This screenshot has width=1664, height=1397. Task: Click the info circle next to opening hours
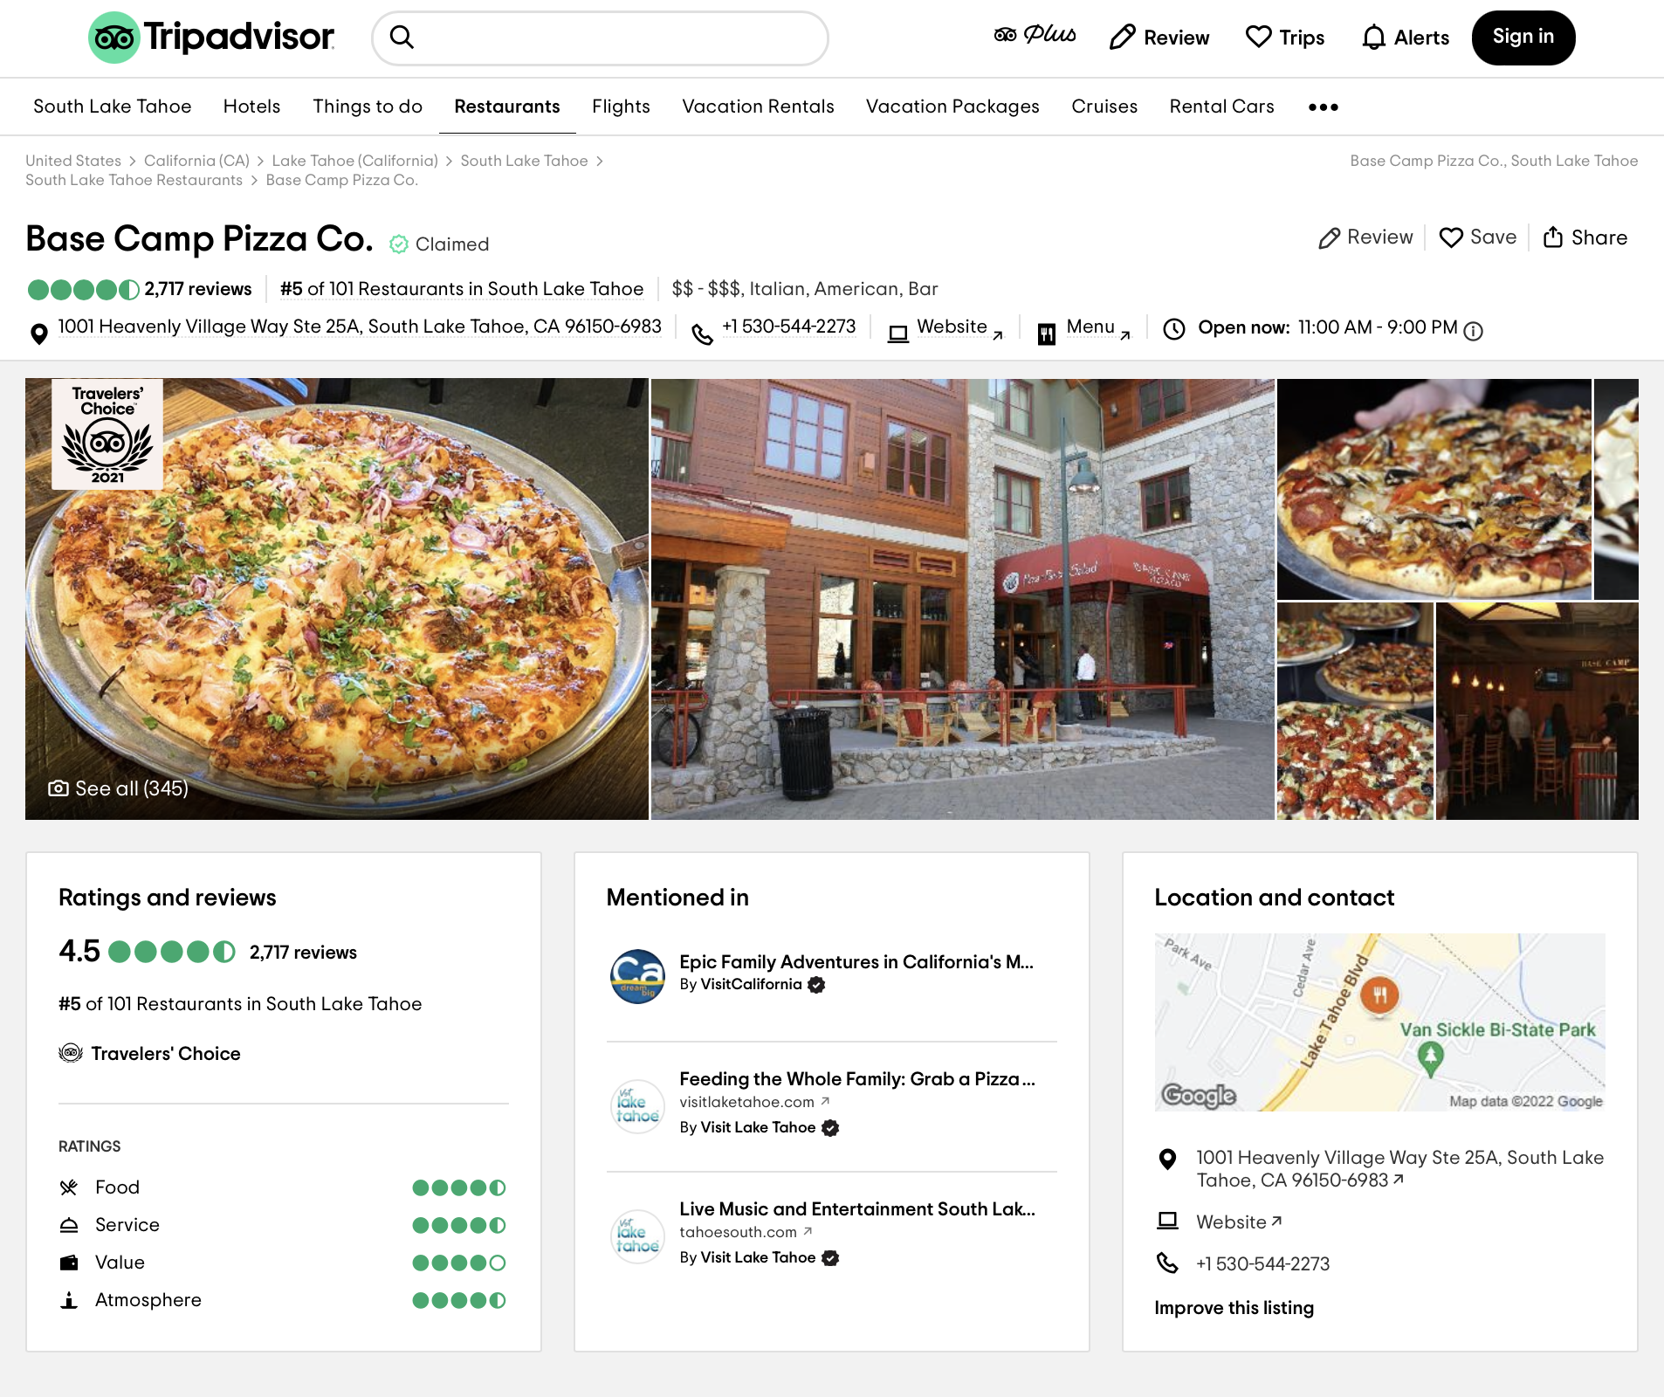(1474, 332)
